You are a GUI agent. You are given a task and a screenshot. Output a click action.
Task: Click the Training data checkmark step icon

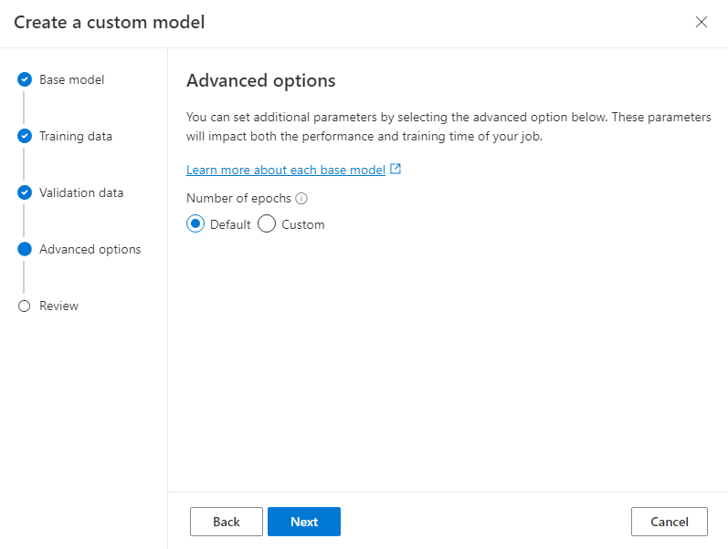pyautogui.click(x=25, y=137)
